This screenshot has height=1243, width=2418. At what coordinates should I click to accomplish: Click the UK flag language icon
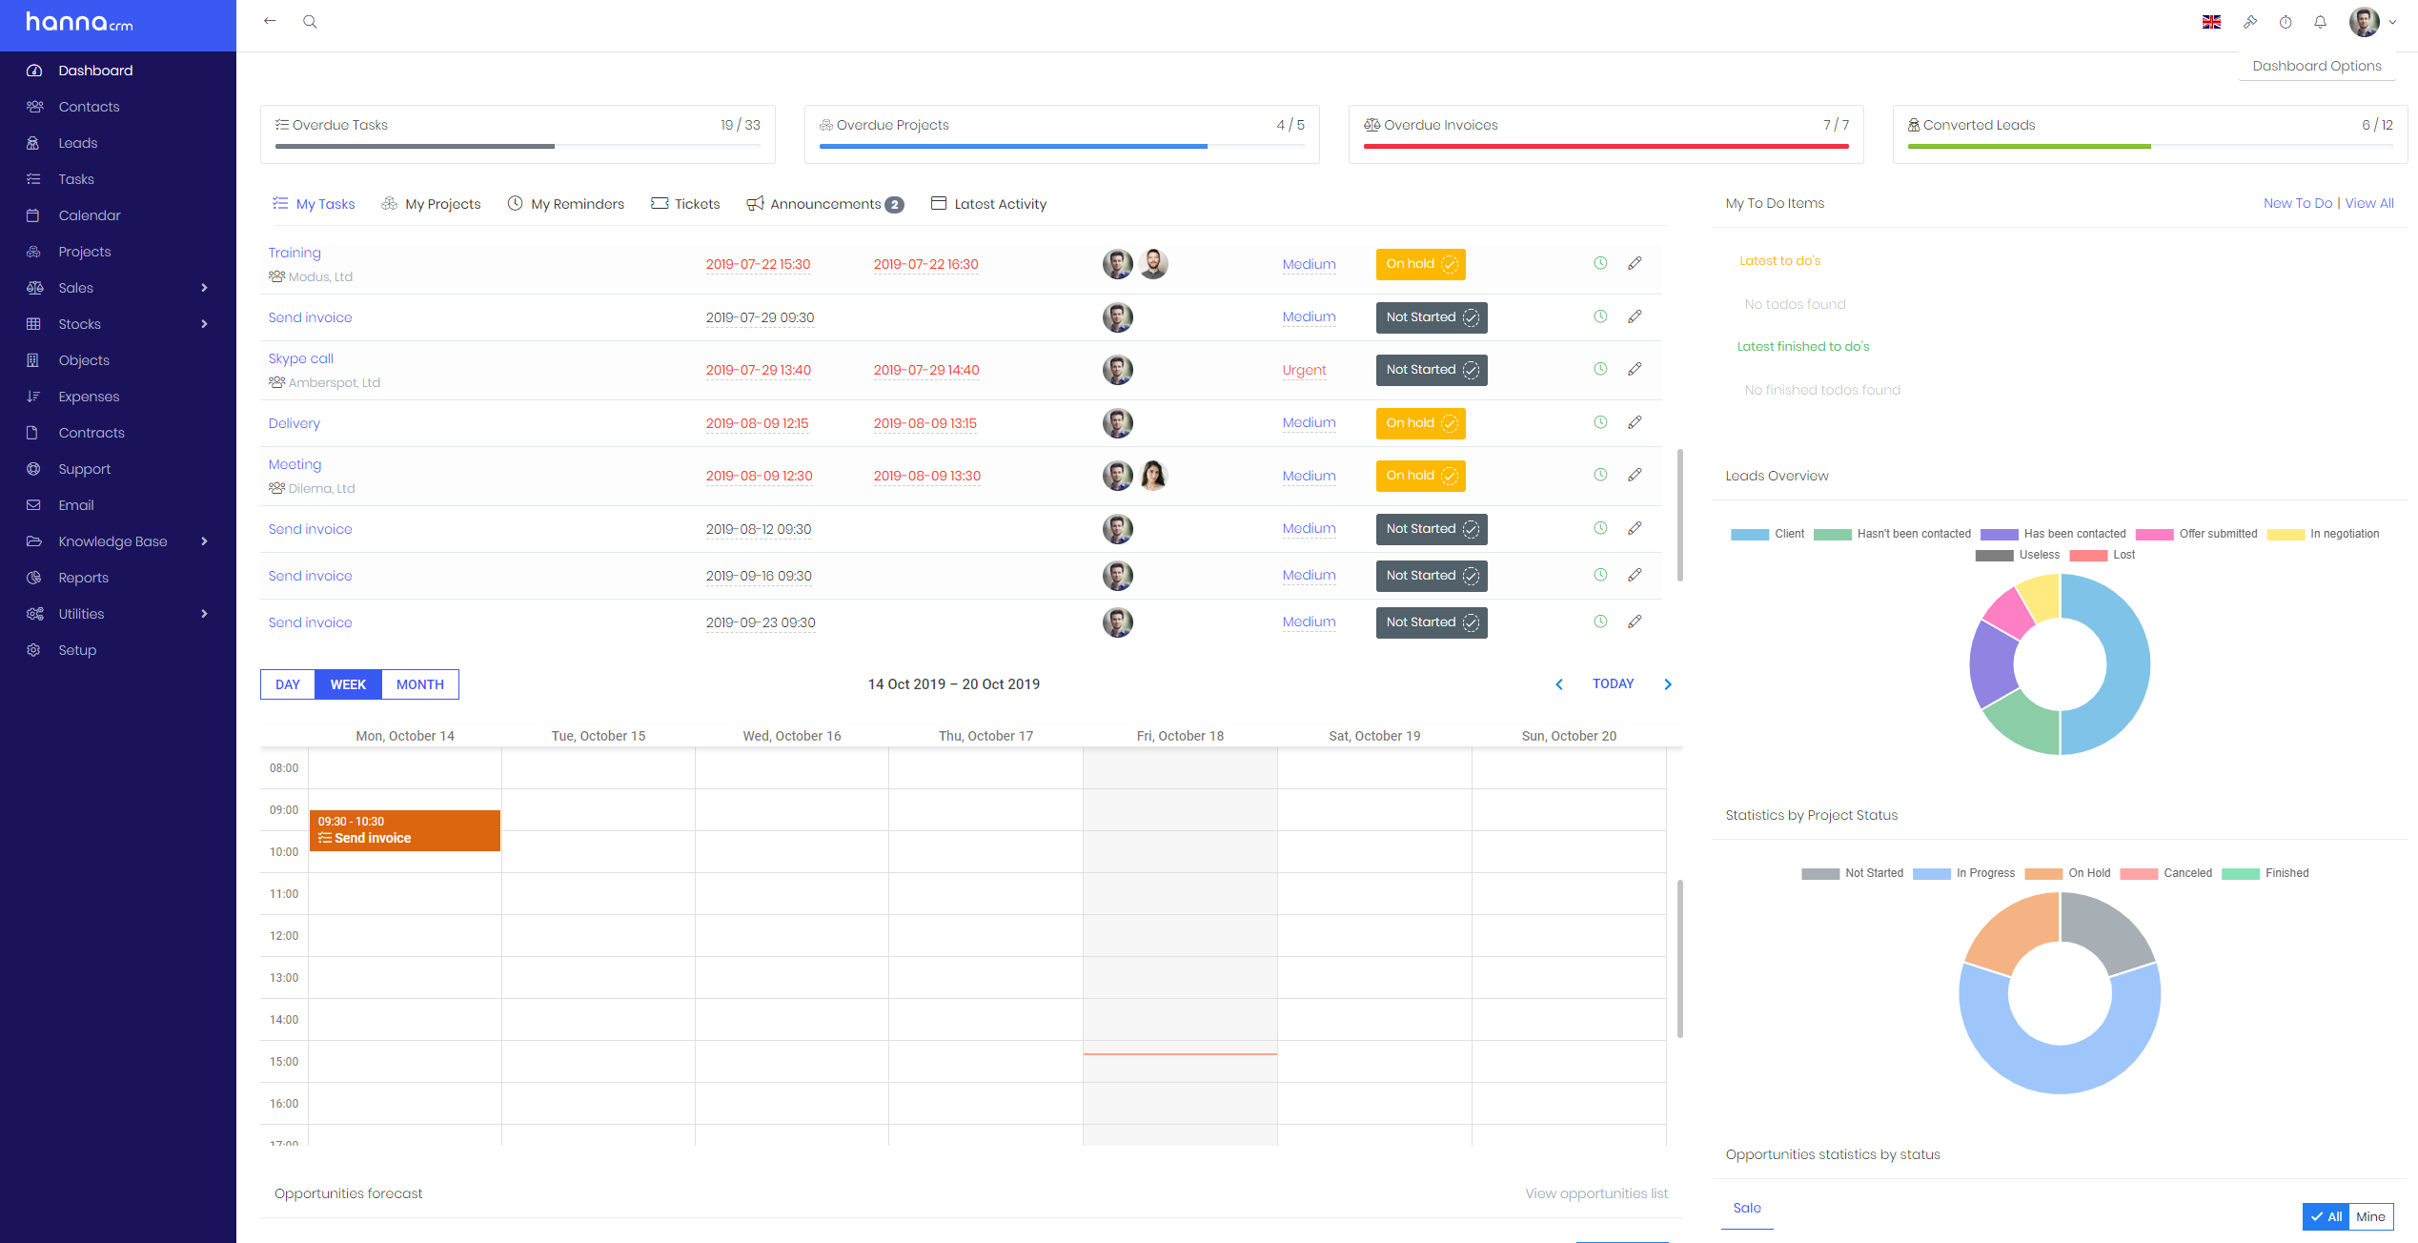point(2211,22)
